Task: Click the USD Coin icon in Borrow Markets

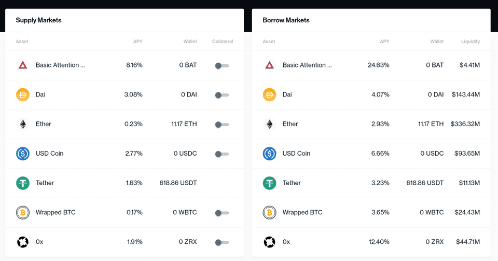Action: click(269, 154)
